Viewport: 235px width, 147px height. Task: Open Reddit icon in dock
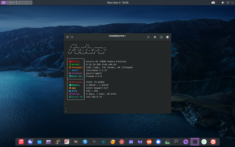click(x=149, y=142)
